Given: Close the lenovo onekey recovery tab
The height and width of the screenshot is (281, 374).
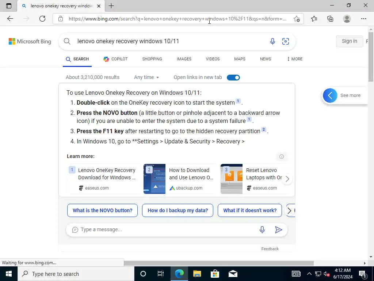Looking at the screenshot, I should [x=99, y=6].
